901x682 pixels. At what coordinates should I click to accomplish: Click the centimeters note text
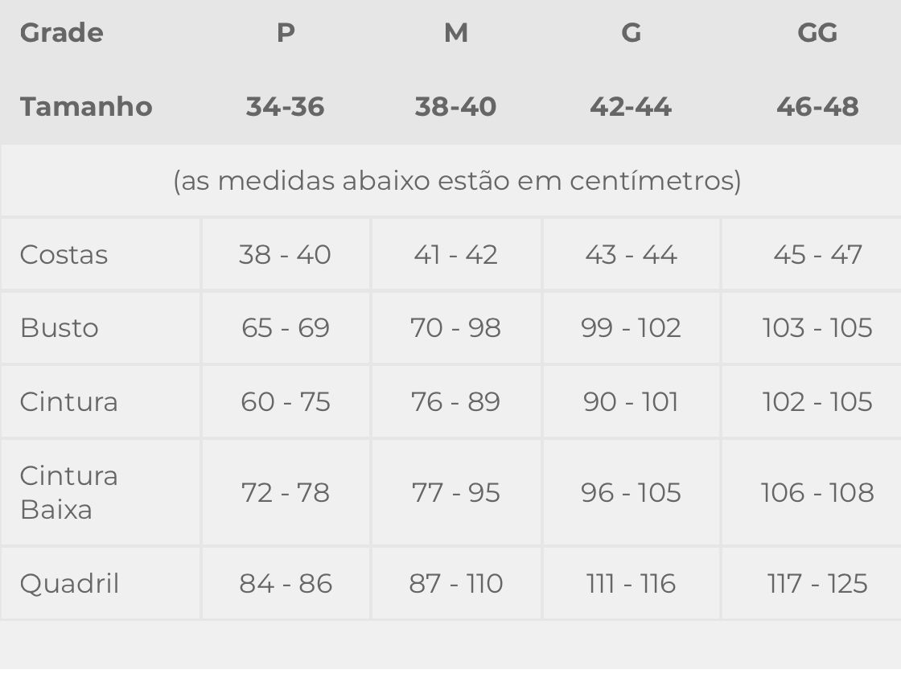click(457, 181)
